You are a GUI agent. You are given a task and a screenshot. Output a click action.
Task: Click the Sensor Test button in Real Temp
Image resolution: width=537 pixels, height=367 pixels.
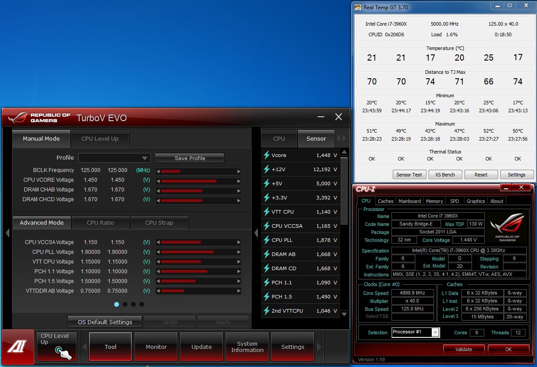click(409, 175)
